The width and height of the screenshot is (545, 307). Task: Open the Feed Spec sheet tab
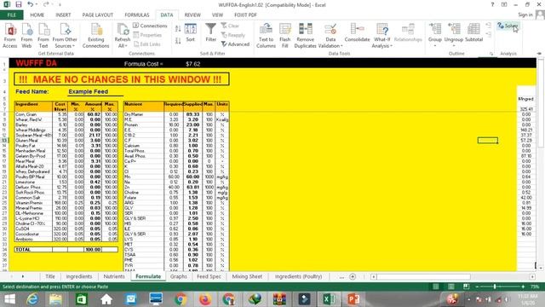click(x=209, y=276)
